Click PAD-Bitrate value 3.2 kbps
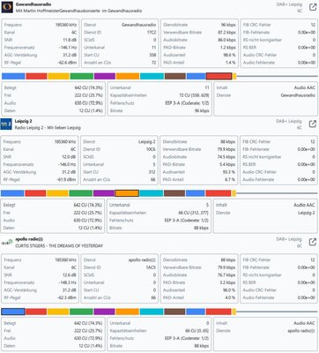Image resolution: width=319 pixels, height=353 pixels. pyautogui.click(x=228, y=282)
